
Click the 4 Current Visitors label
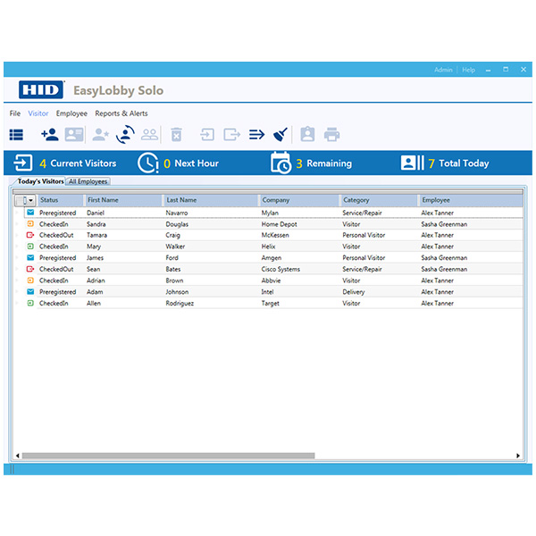tap(78, 163)
